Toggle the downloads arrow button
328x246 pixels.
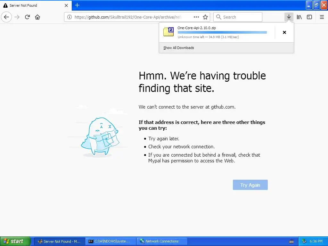click(x=289, y=17)
